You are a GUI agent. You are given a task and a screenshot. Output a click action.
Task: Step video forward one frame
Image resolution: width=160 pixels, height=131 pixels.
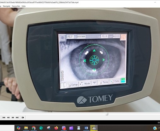point(23,117)
